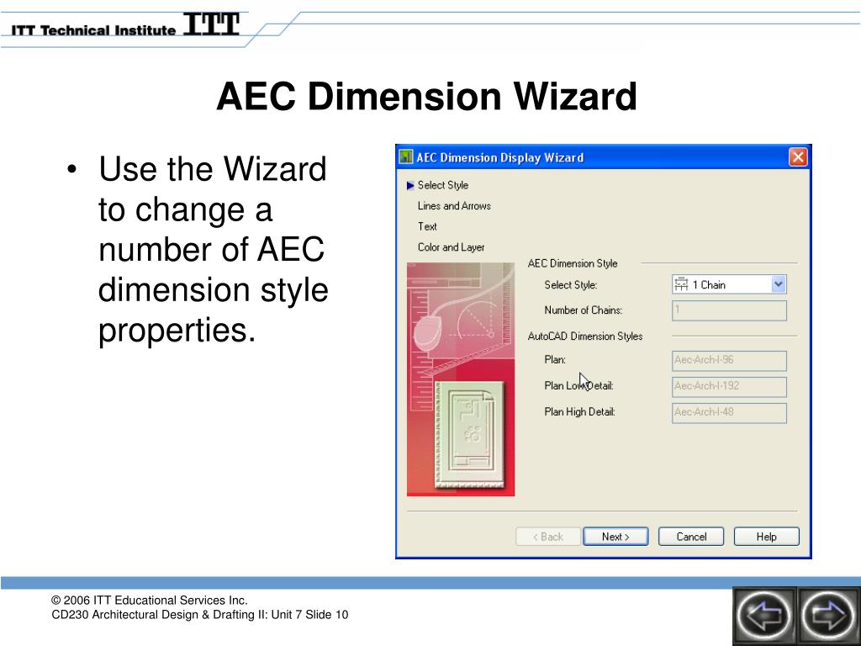This screenshot has width=861, height=646.
Task: Click the disabled < Back button
Action: (548, 537)
